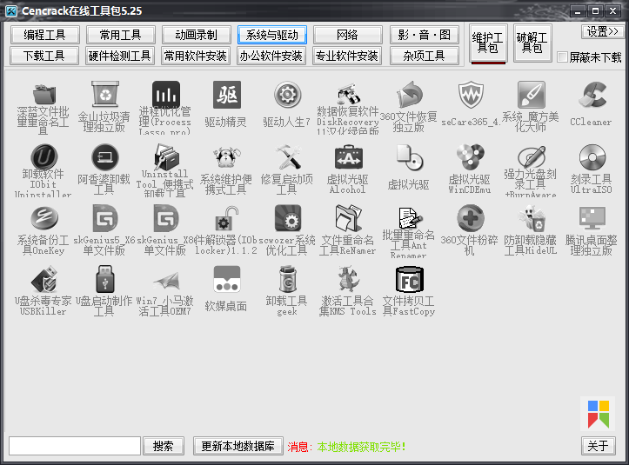Select 虚拟光驱 Alcohol icon
Screen dimensions: 629x465
click(x=349, y=157)
